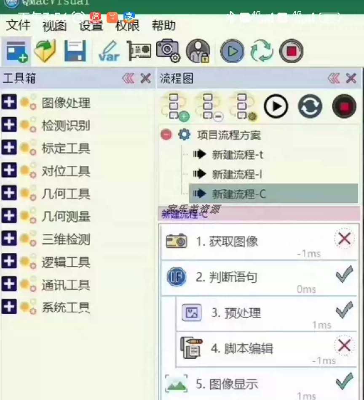The height and width of the screenshot is (400, 364).
Task: Select the 项目流程方案 root item
Action: 229,135
